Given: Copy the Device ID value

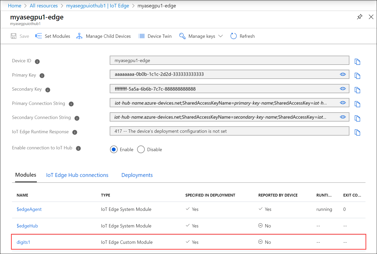Looking at the screenshot, I should pyautogui.click(x=357, y=62).
